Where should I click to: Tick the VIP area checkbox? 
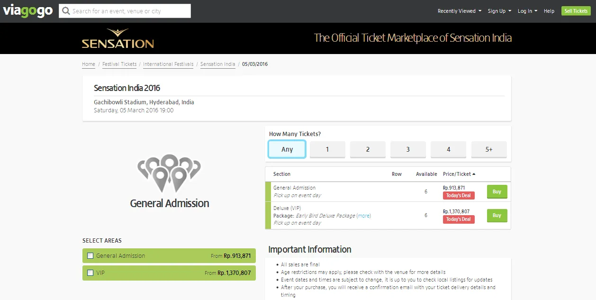click(x=90, y=273)
